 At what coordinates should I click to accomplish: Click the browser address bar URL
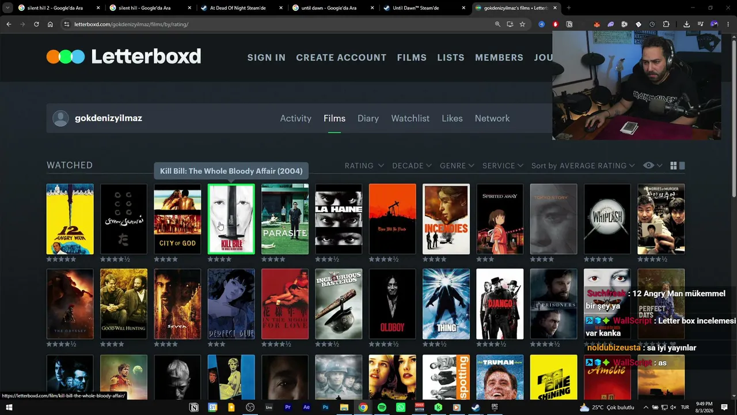(131, 24)
